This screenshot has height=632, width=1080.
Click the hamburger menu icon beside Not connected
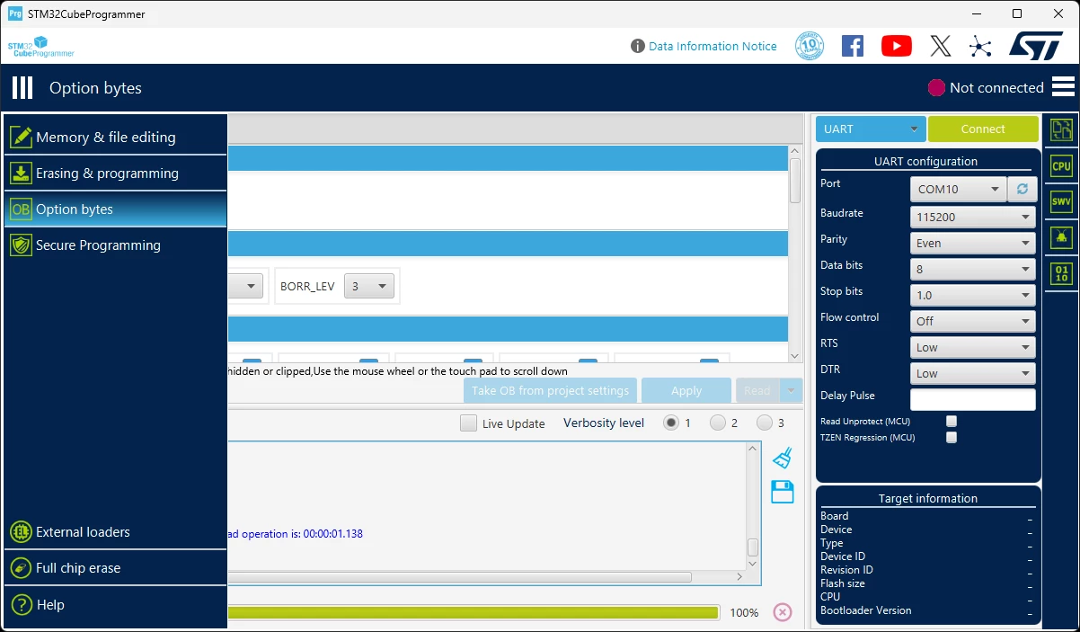point(1063,87)
